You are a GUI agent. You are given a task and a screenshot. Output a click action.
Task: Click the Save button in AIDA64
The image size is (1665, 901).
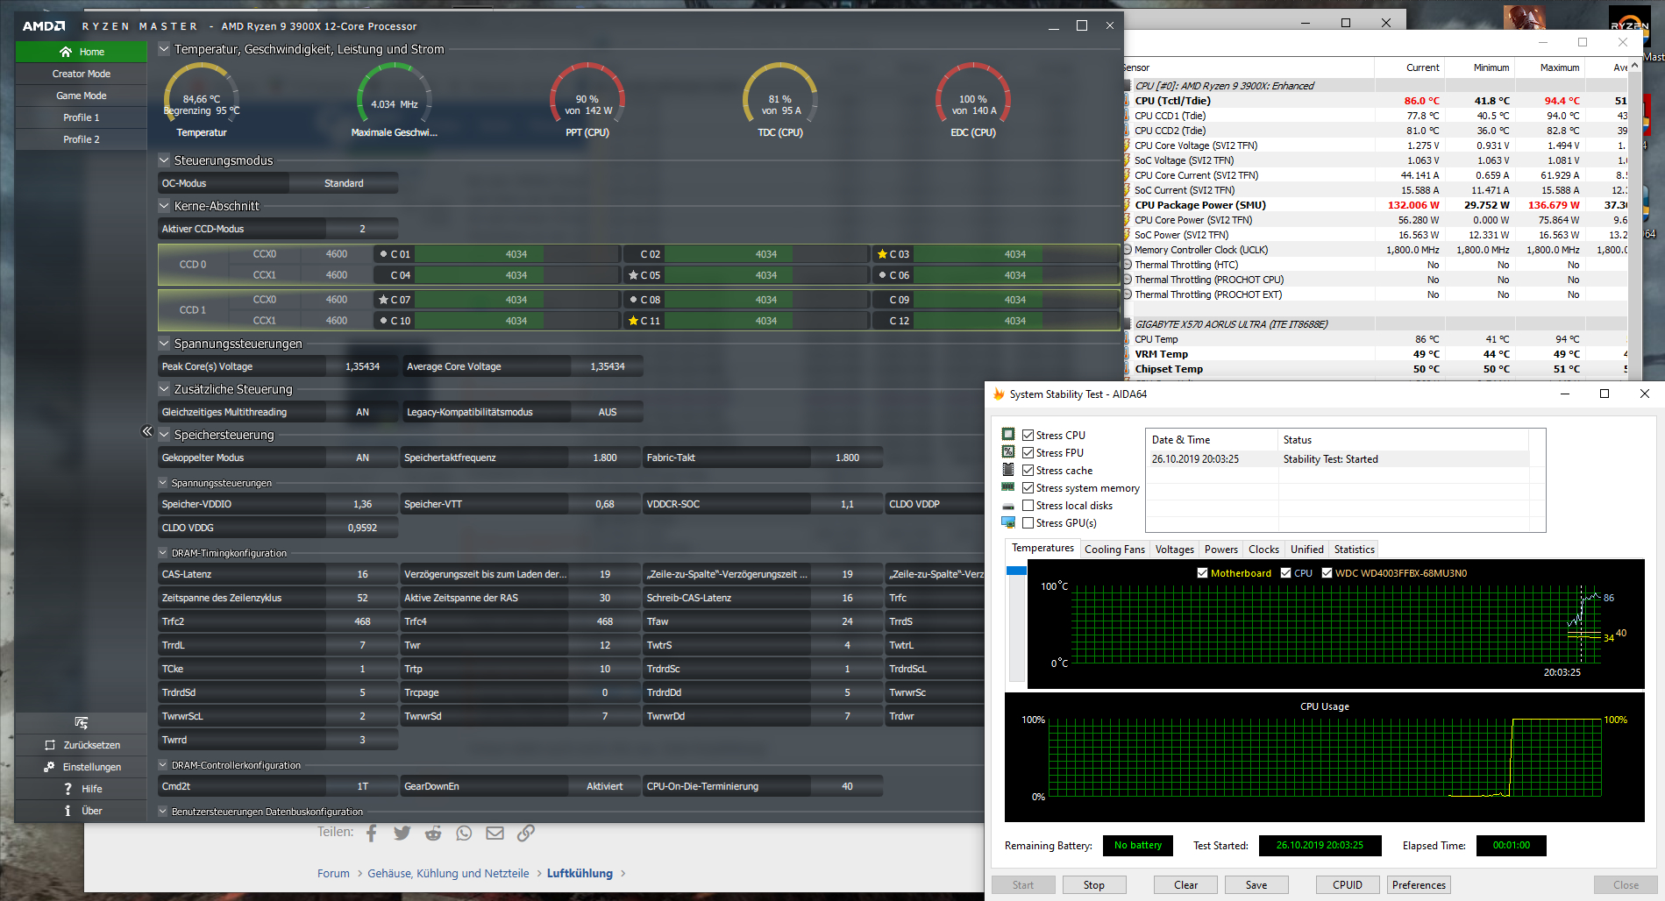tap(1256, 885)
